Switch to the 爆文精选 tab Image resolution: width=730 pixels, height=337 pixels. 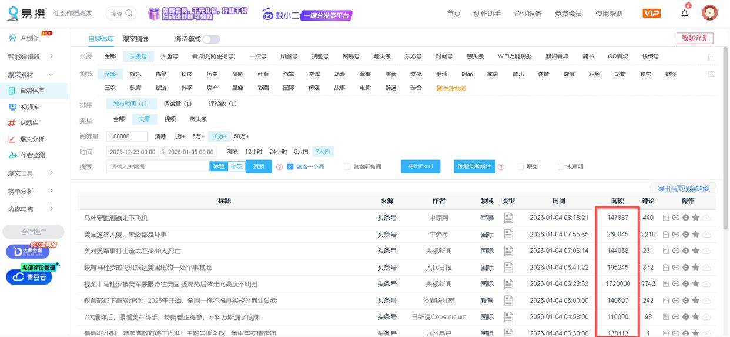pos(135,39)
